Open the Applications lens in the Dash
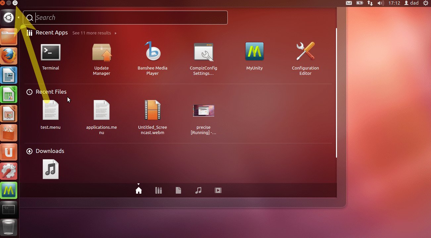The height and width of the screenshot is (238, 431). [158, 190]
